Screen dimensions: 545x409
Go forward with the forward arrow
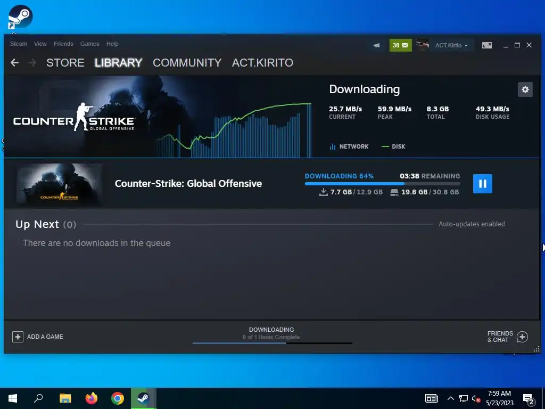(x=32, y=63)
